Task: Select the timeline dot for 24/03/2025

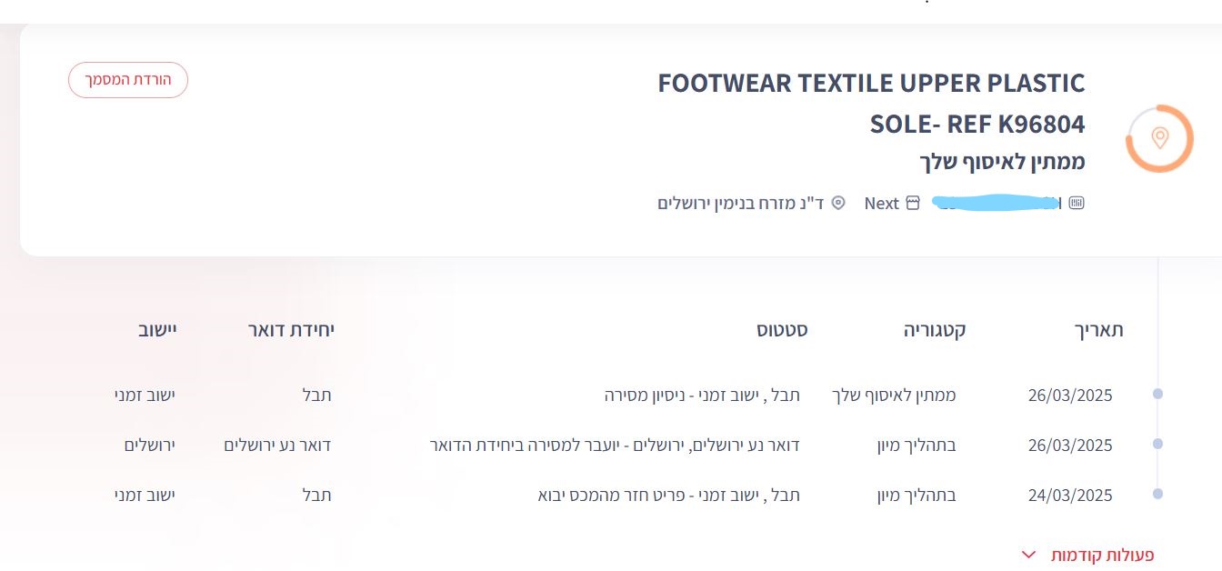Action: tap(1157, 494)
